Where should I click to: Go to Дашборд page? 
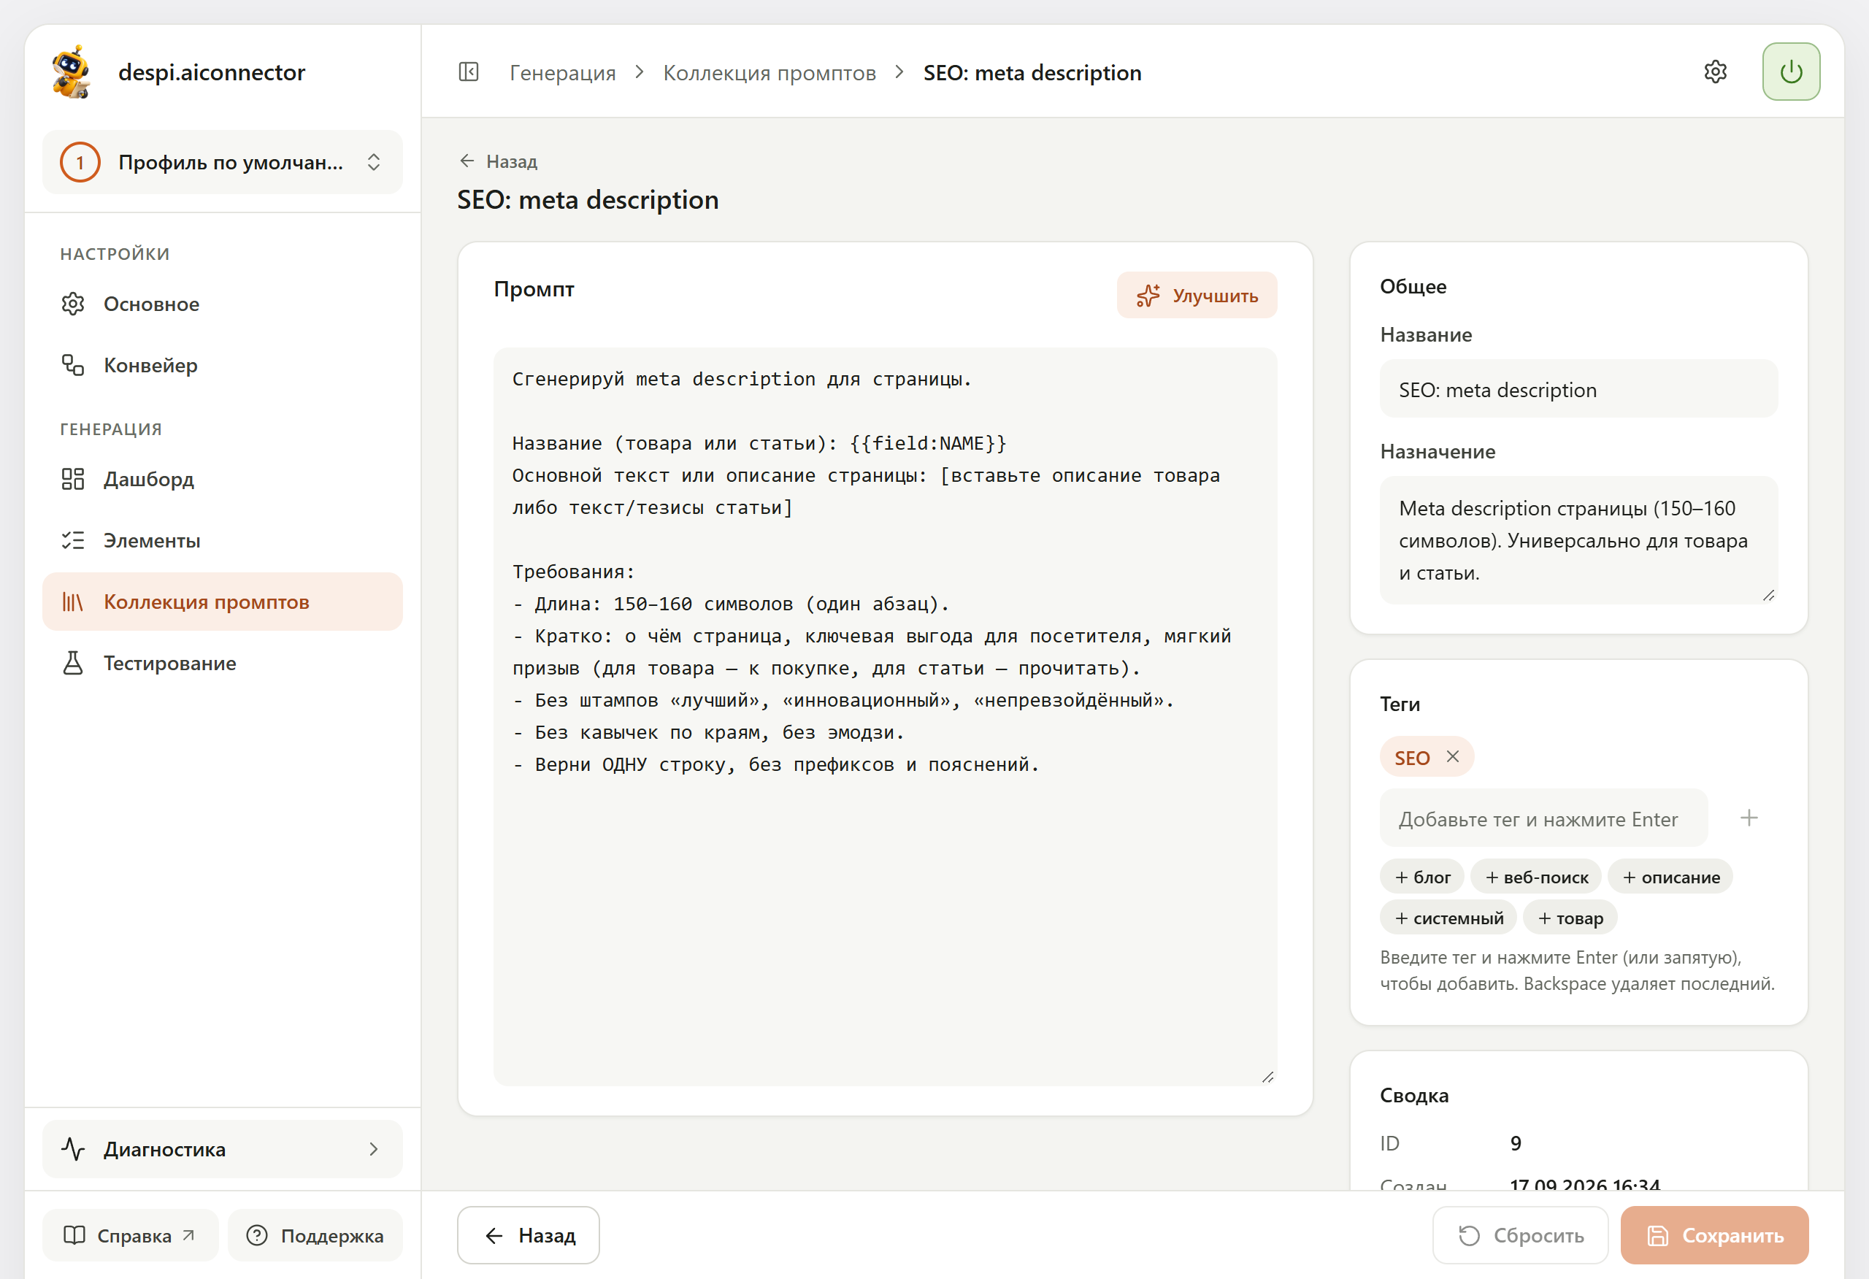pos(223,480)
